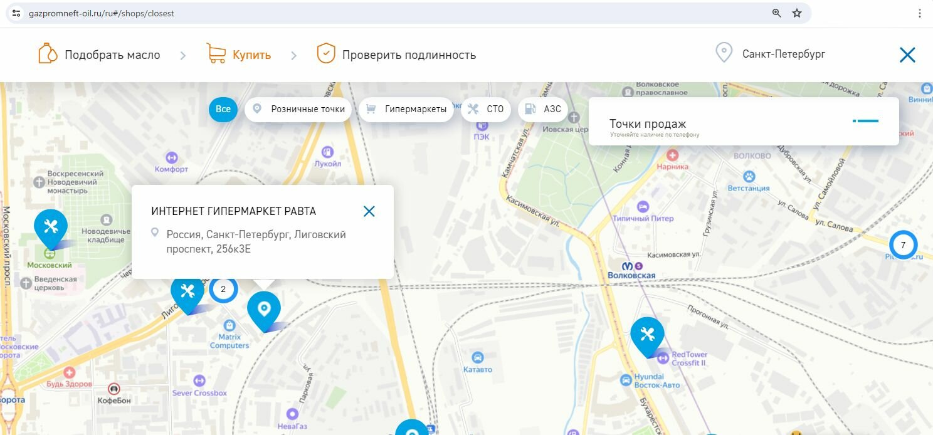This screenshot has height=435, width=933.
Task: Click the Комфорт map place
Action: coord(171,157)
